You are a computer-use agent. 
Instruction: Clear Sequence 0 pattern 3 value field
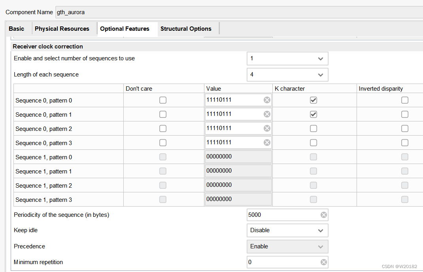point(267,143)
